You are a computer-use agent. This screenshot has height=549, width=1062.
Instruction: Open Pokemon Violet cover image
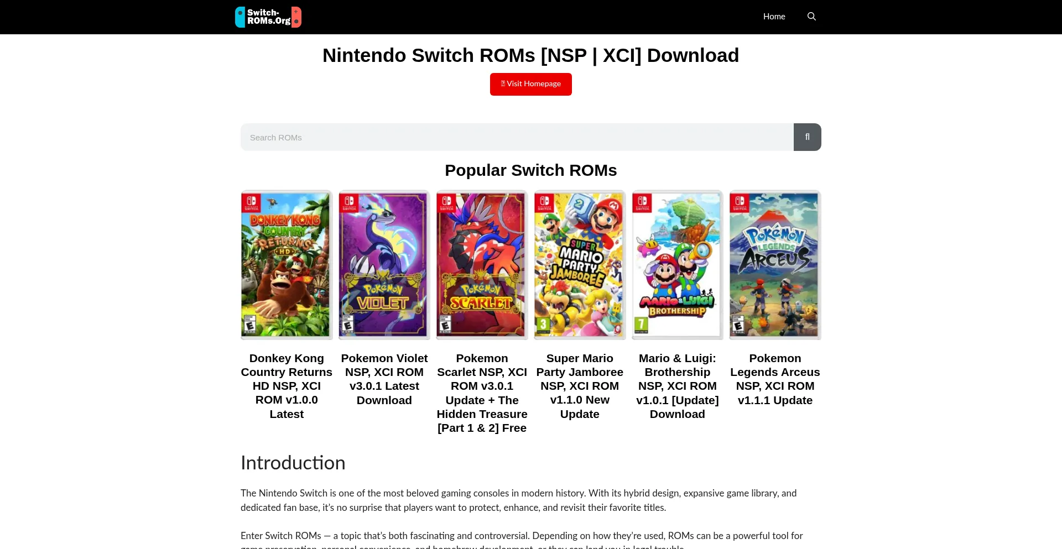point(384,265)
